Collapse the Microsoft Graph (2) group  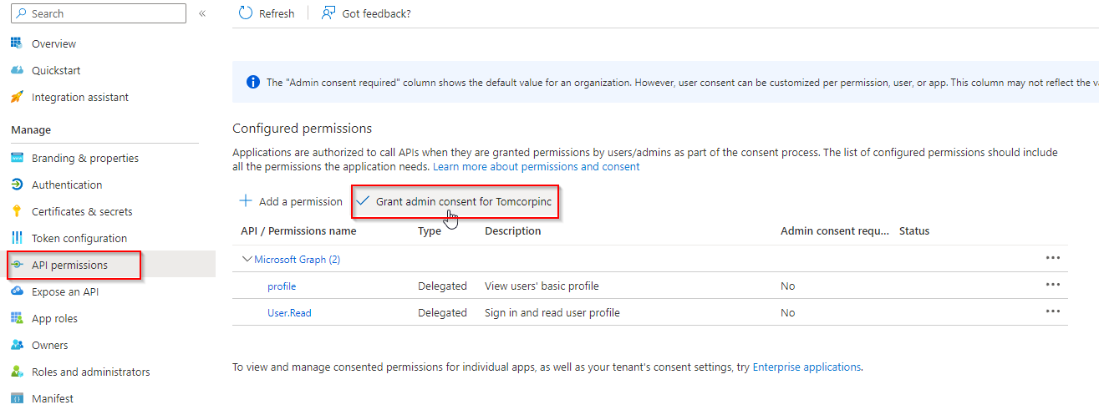click(247, 260)
